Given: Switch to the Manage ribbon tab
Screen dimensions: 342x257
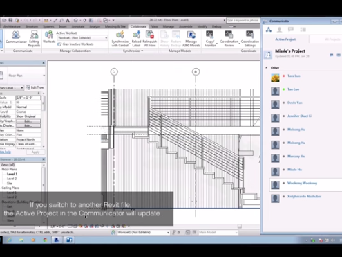Looking at the screenshot, I should [169, 26].
